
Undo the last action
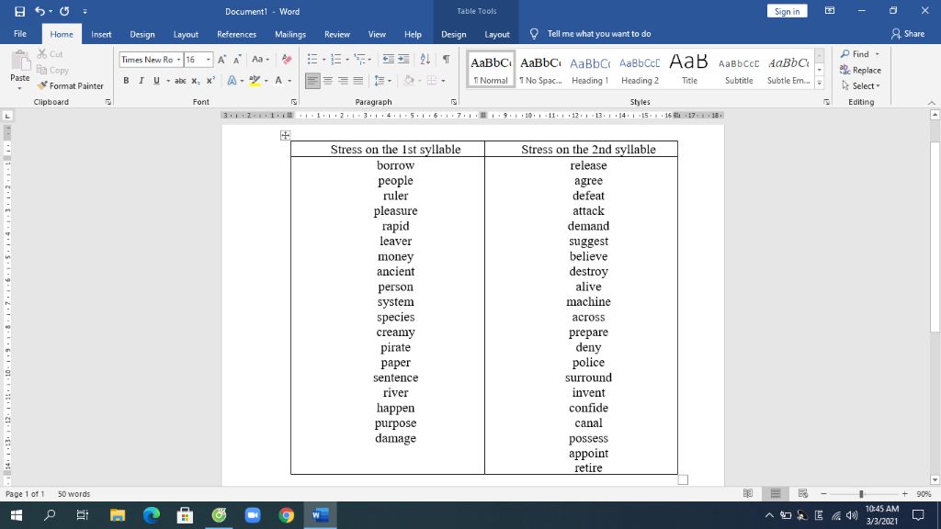(40, 11)
